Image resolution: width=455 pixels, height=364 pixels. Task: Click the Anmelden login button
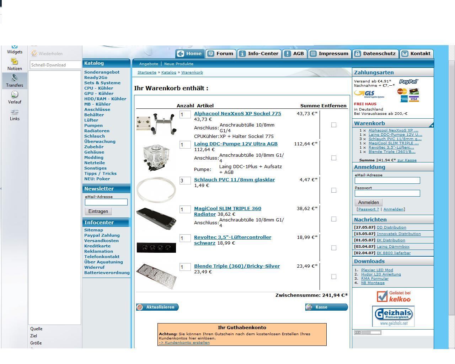(369, 202)
